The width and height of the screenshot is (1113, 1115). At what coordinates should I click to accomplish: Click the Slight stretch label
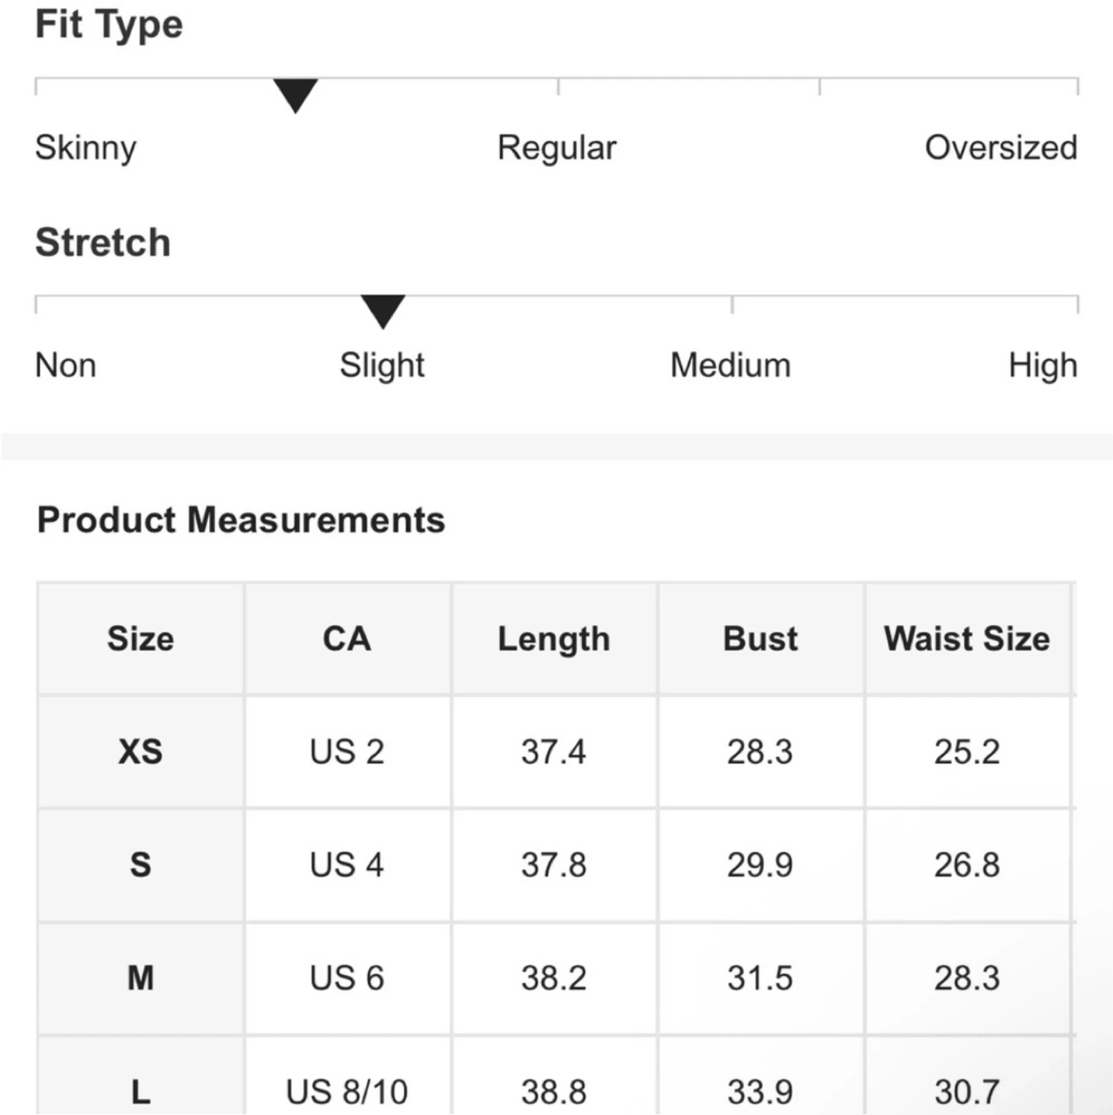click(x=382, y=365)
